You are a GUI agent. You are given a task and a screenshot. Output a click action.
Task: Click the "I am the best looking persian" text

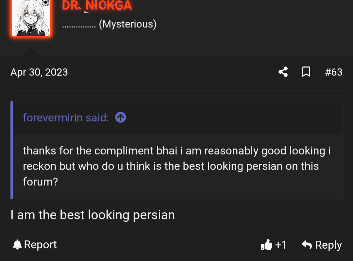point(93,215)
